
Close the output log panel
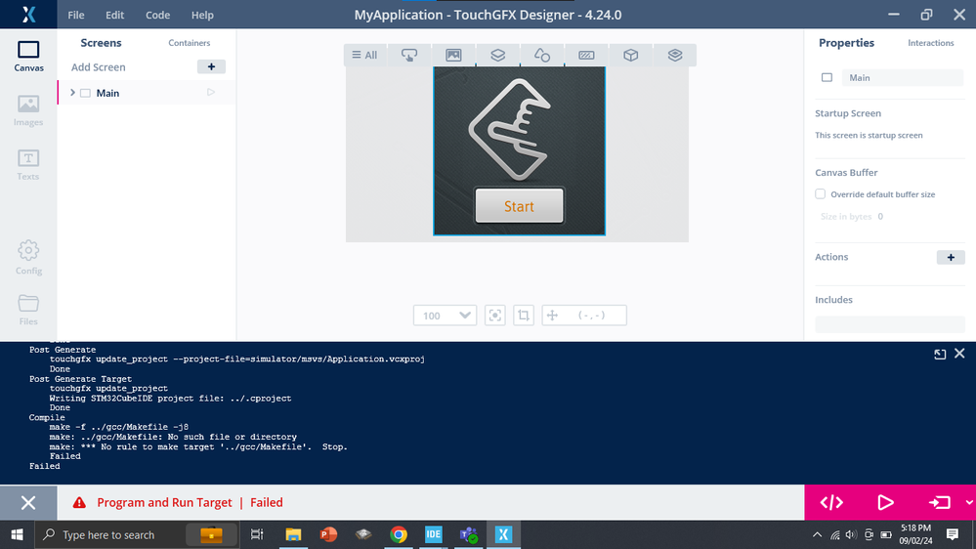point(959,353)
